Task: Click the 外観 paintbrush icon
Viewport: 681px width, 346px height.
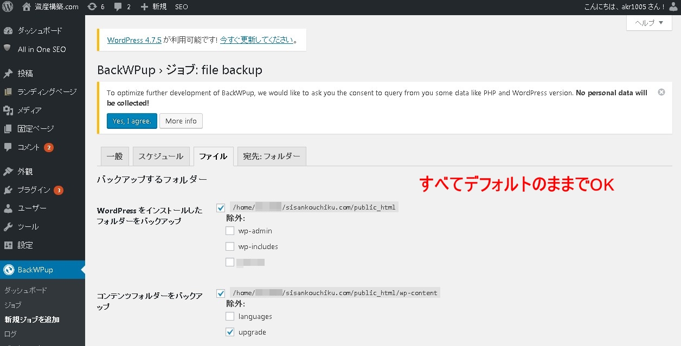Action: 8,172
